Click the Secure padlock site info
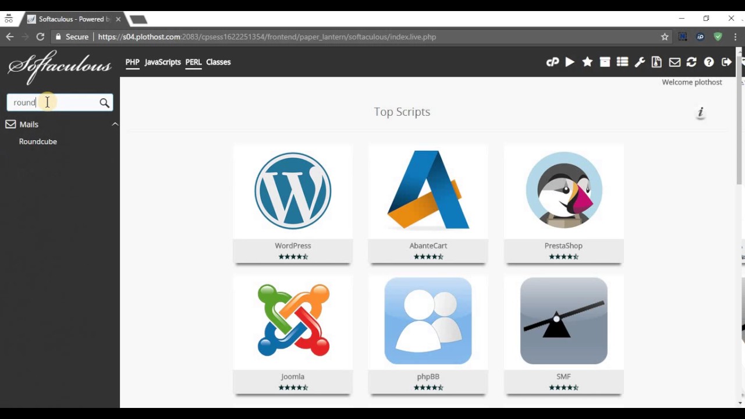This screenshot has width=745, height=419. click(x=72, y=37)
